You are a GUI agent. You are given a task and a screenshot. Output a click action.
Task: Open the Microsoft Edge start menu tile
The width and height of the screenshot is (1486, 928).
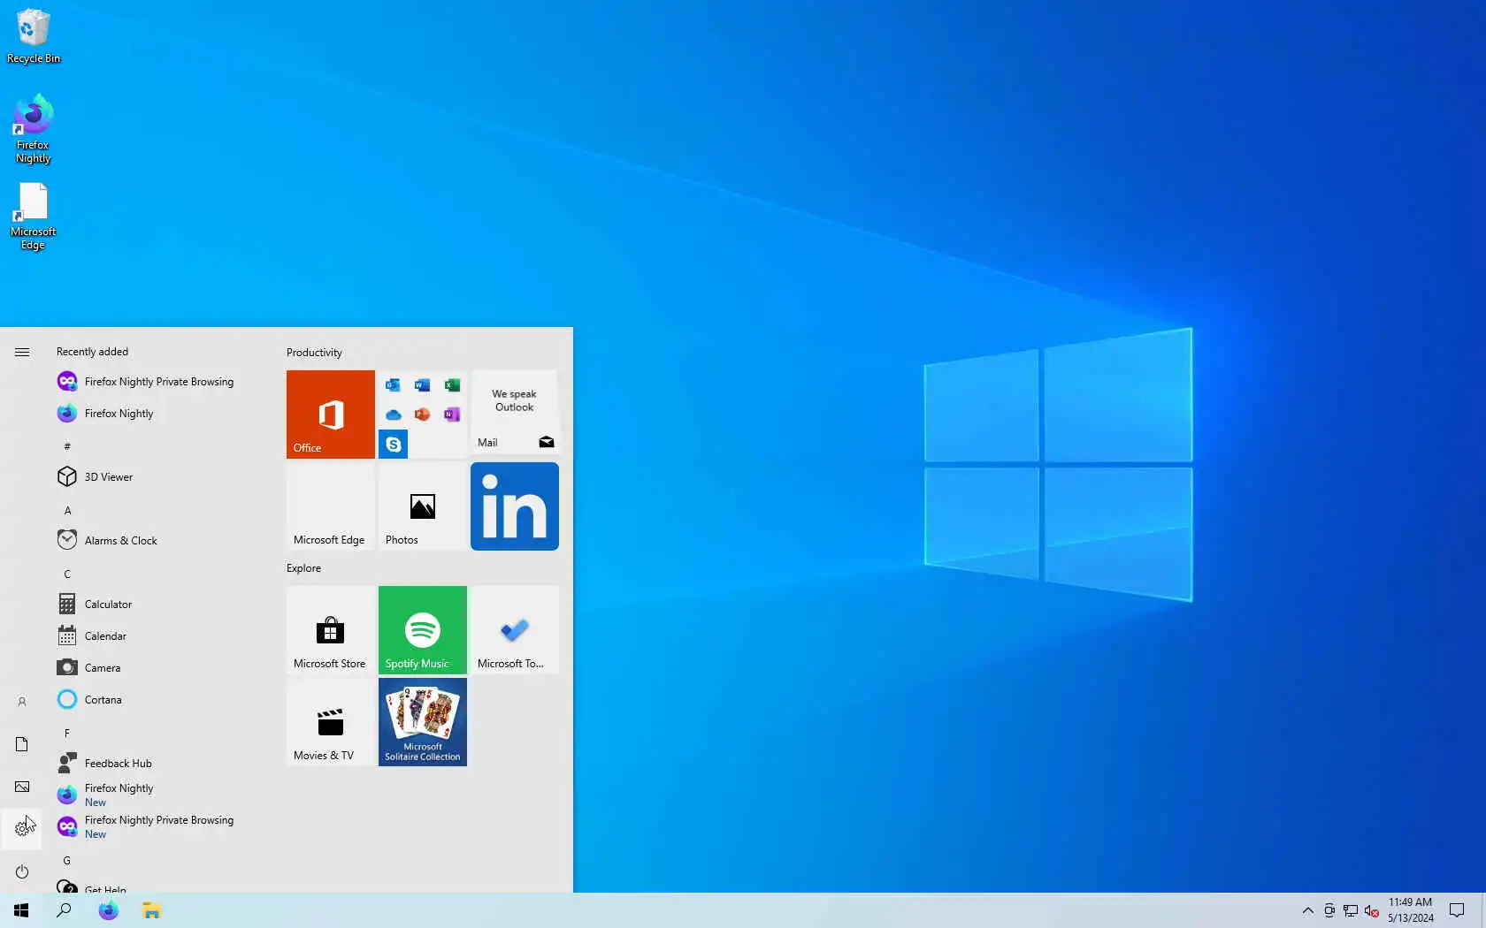pyautogui.click(x=331, y=506)
